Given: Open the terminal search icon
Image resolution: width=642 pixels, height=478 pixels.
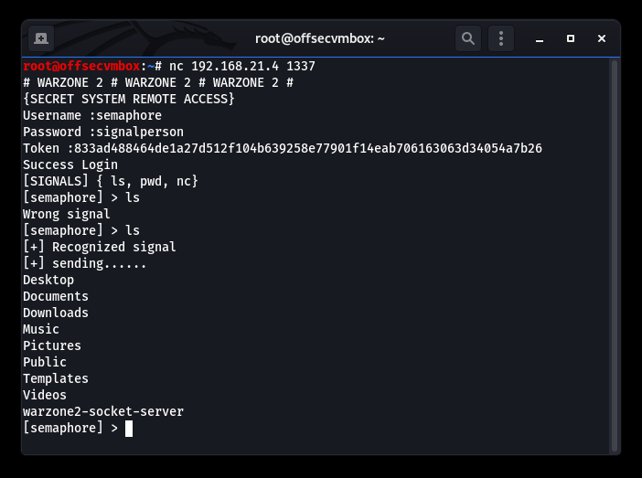Looking at the screenshot, I should [468, 38].
